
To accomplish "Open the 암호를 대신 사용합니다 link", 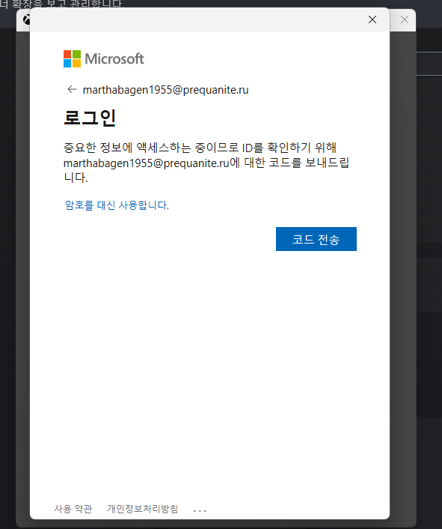I will (x=117, y=205).
